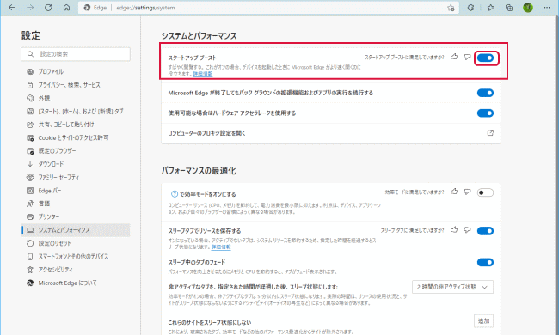Toggle background extensions and apps switch

tap(485, 93)
